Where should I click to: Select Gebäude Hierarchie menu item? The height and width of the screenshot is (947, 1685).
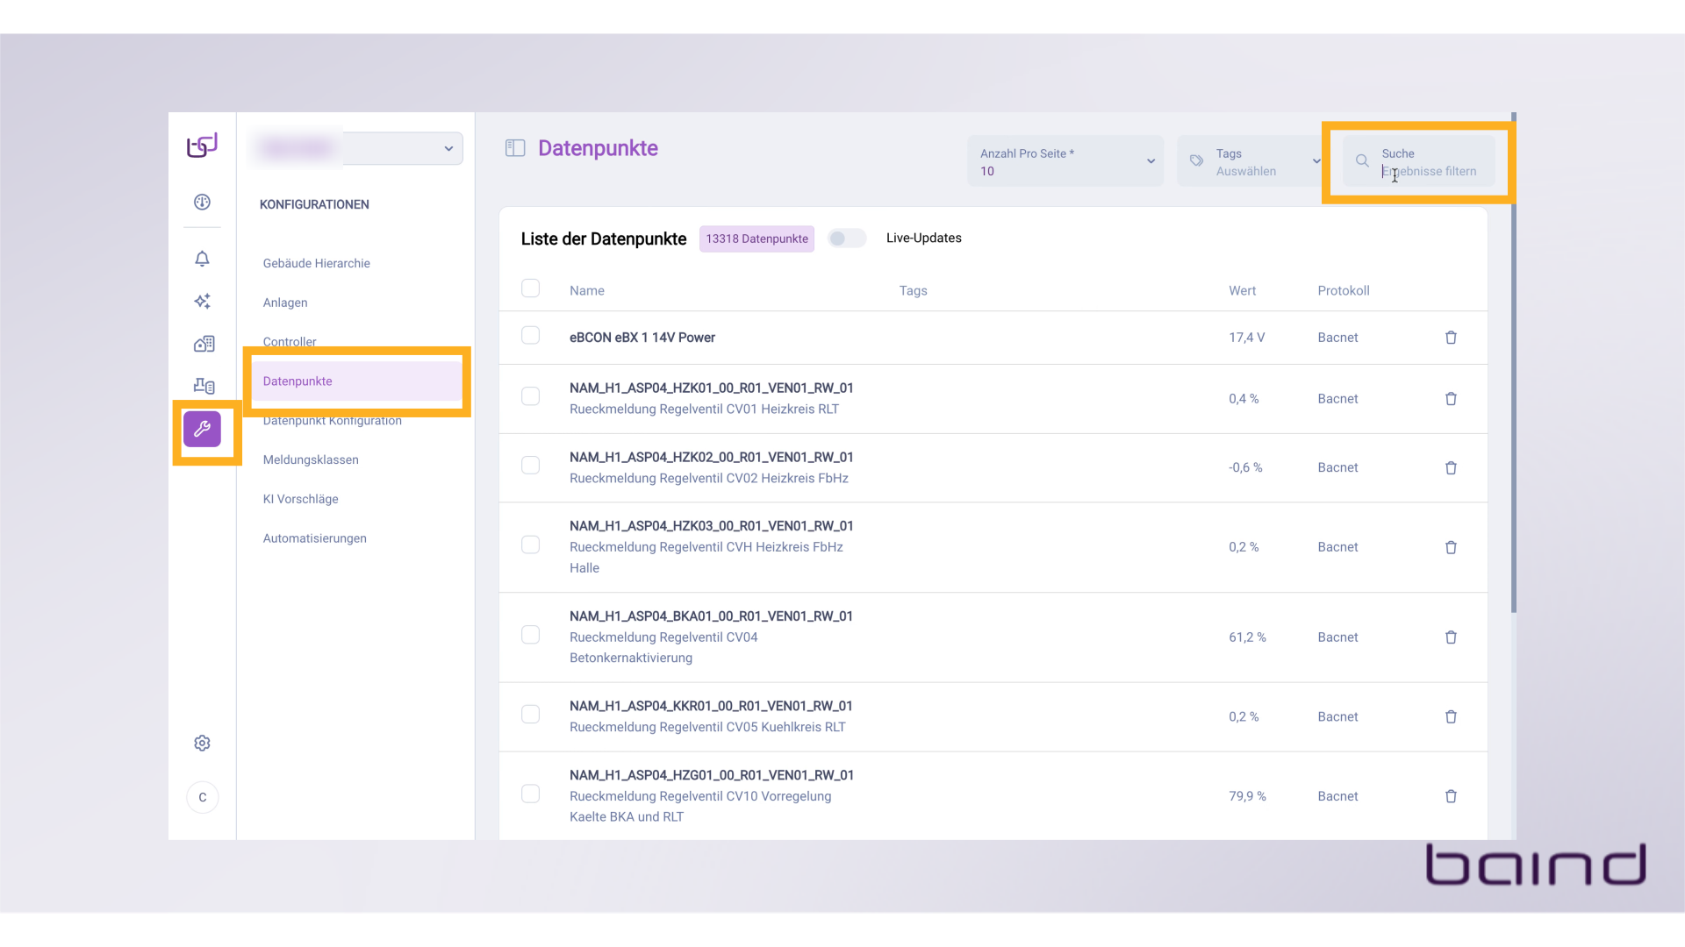point(317,263)
